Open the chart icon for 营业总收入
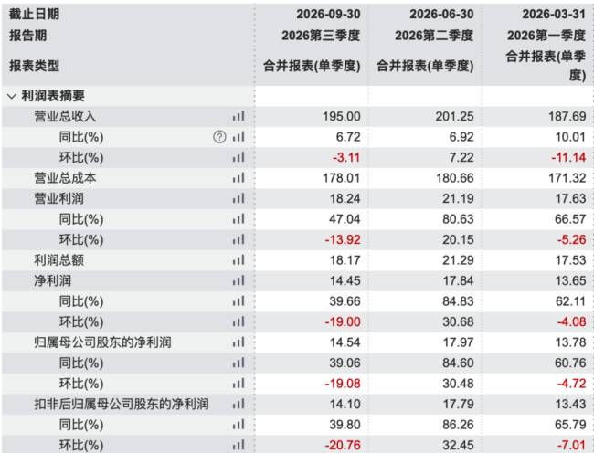The image size is (594, 453). tap(239, 116)
